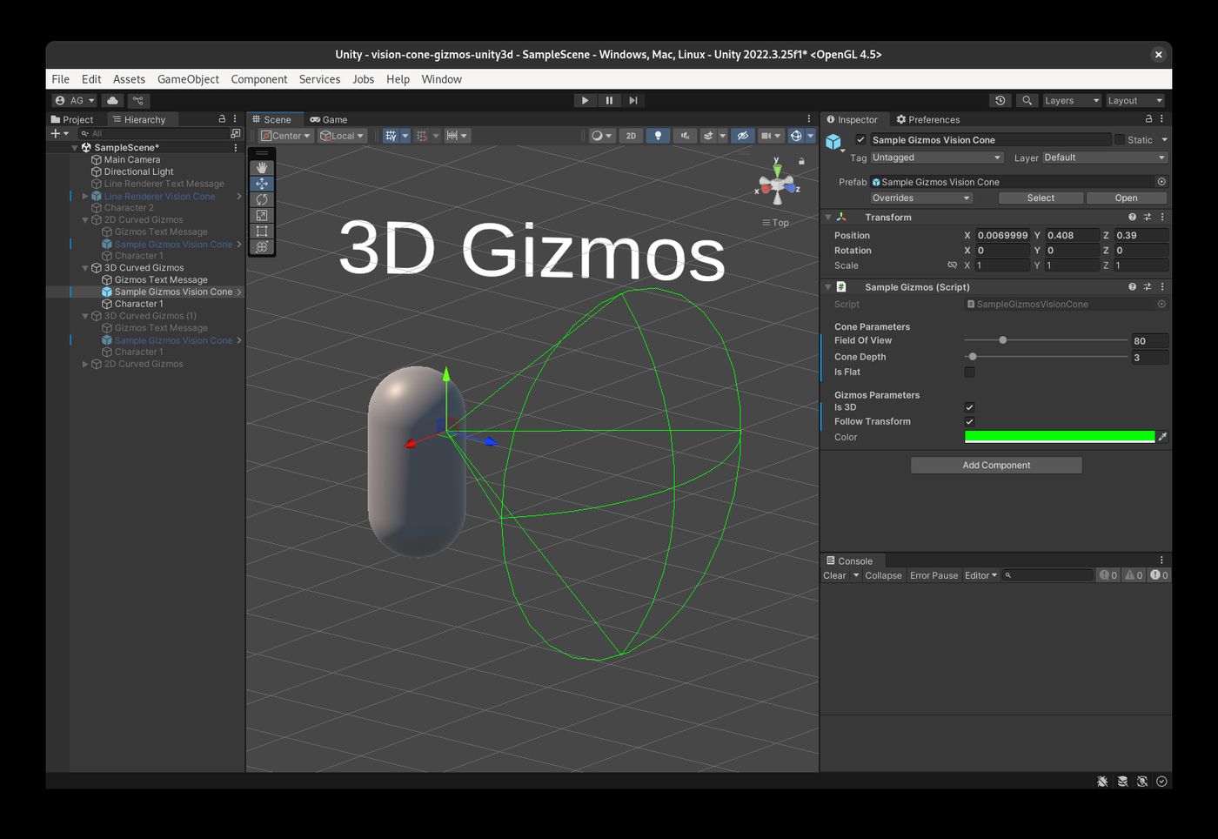The height and width of the screenshot is (839, 1218).
Task: Toggle scene lighting bulb button
Action: tap(658, 136)
